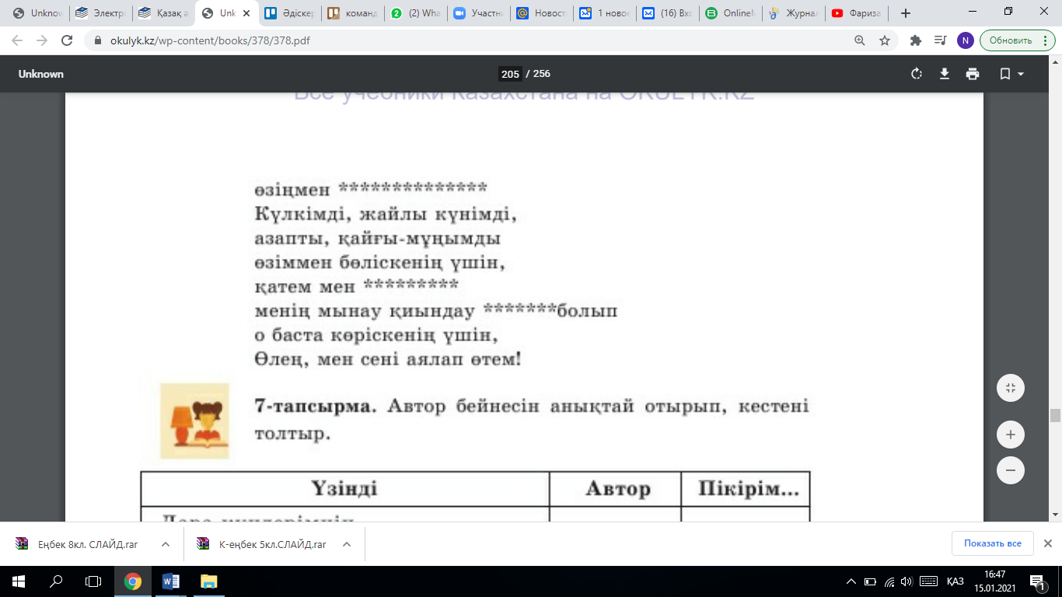Click the Показать все downloads button
1062x597 pixels.
tap(992, 543)
